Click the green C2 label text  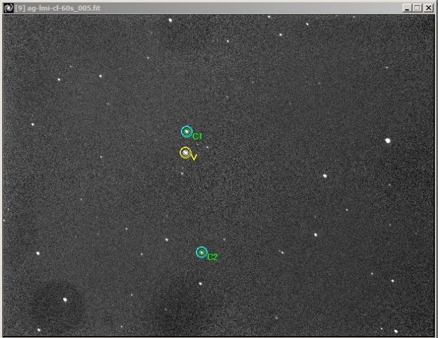click(x=213, y=257)
